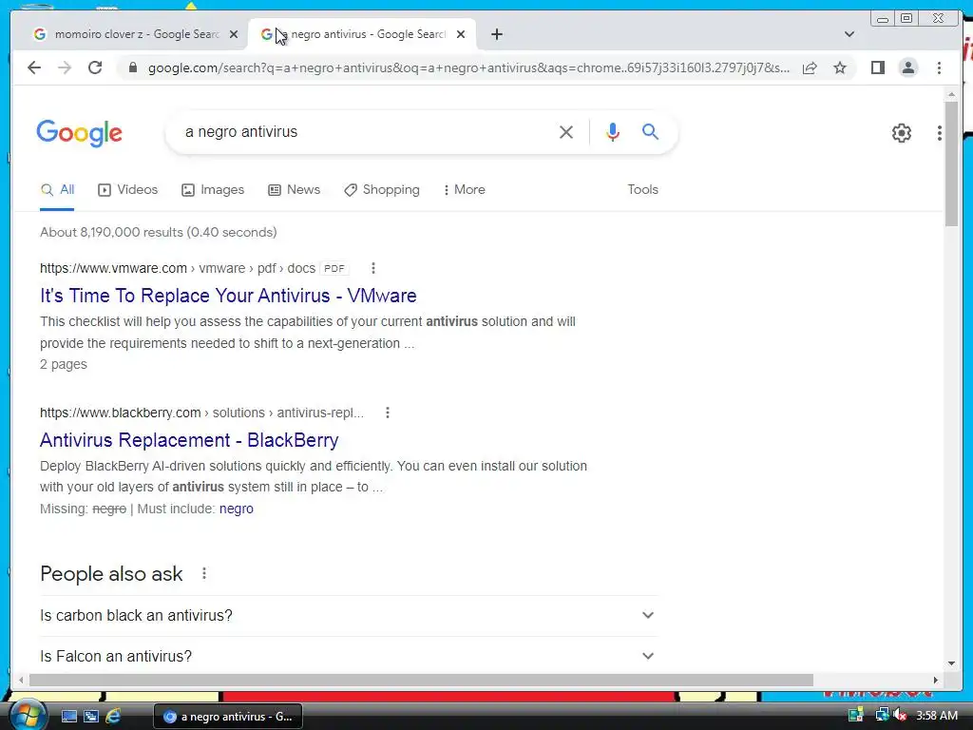Click the address bar URL
The width and height of the screenshot is (973, 730).
(x=468, y=67)
